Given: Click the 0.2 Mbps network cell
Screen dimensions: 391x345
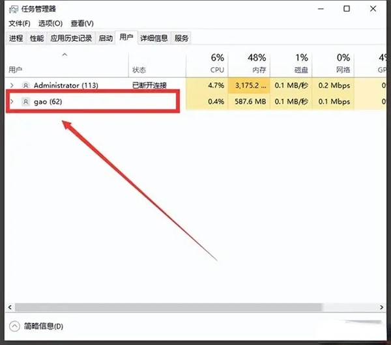Looking at the screenshot, I should tap(333, 85).
